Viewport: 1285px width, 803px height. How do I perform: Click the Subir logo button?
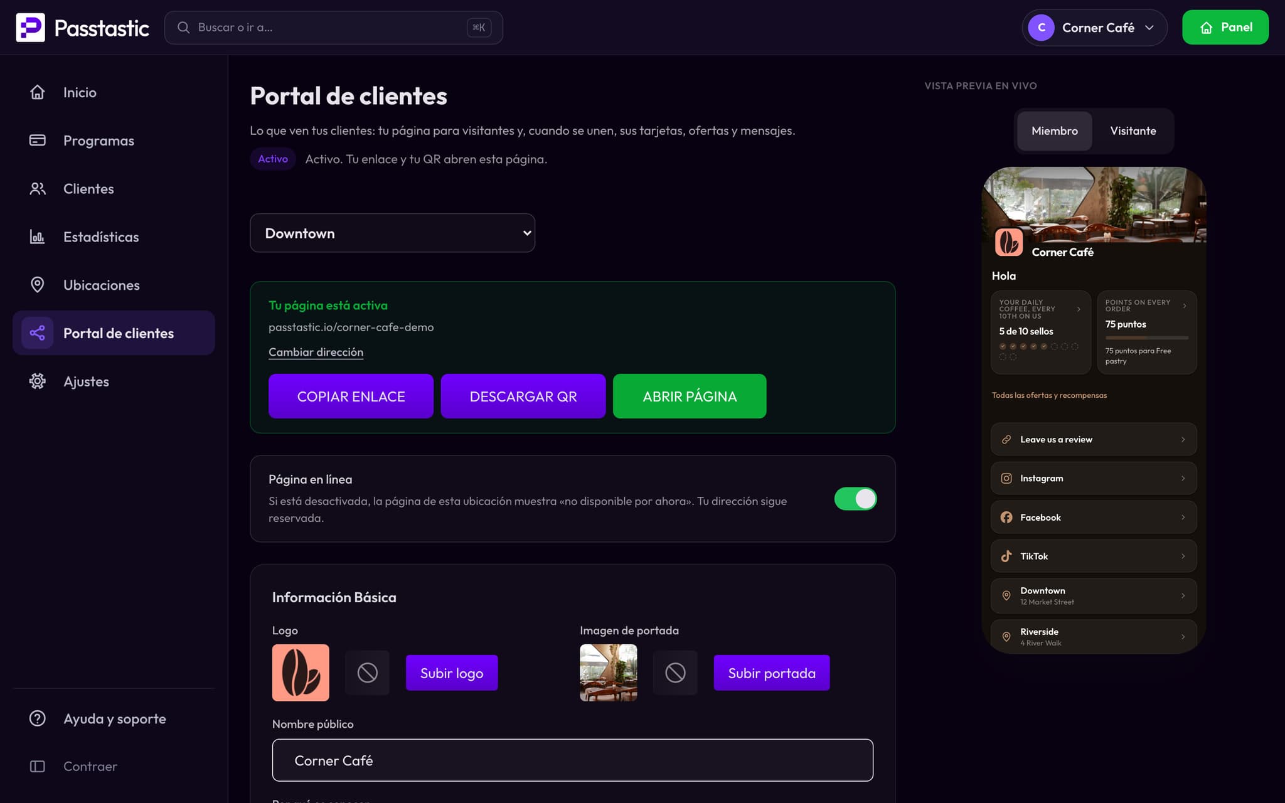pos(452,673)
